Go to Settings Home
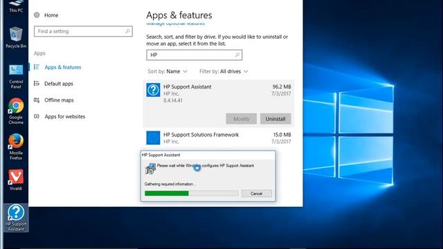 51,15
